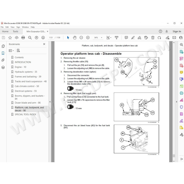The image size is (184, 184).
Task: Click the rotate icon
Action: (159, 38)
